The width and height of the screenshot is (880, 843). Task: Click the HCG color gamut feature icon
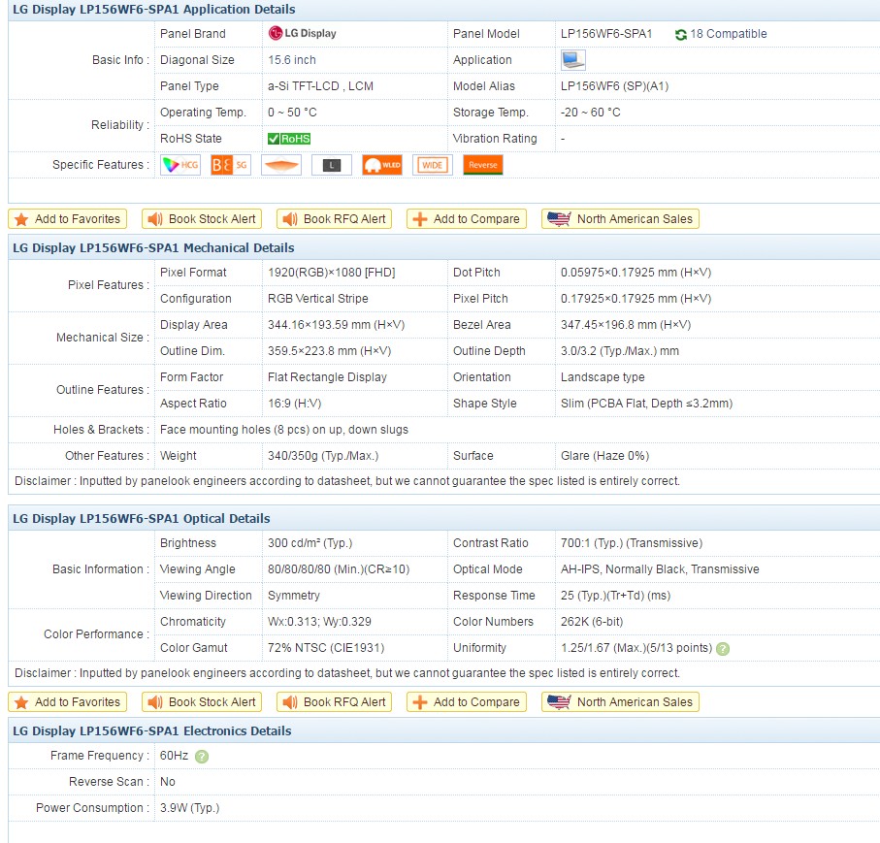[x=180, y=165]
